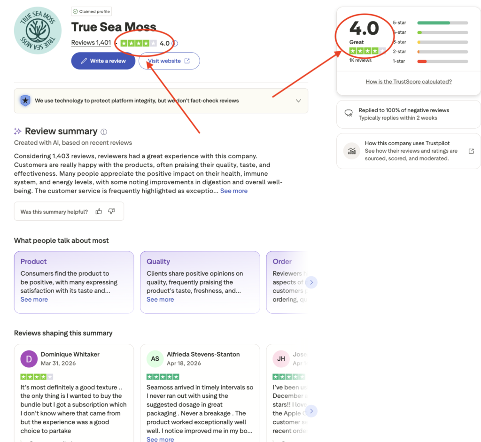Open the Reviews 1,401 link
Image resolution: width=481 pixels, height=442 pixels.
[x=91, y=43]
